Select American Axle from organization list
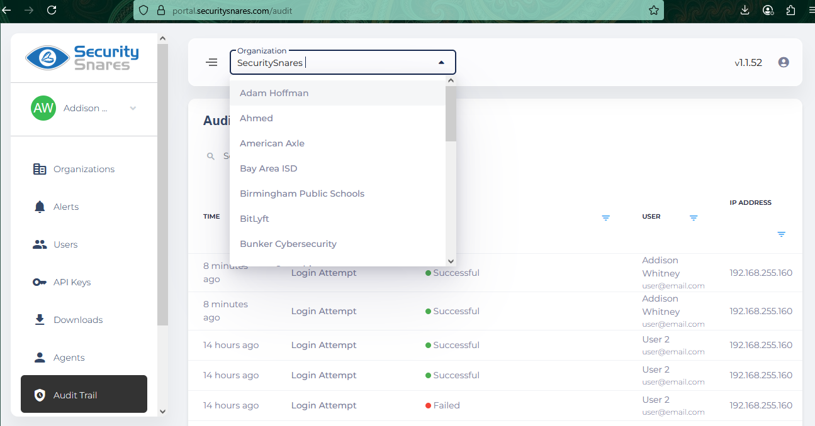Image resolution: width=815 pixels, height=426 pixels. point(337,143)
